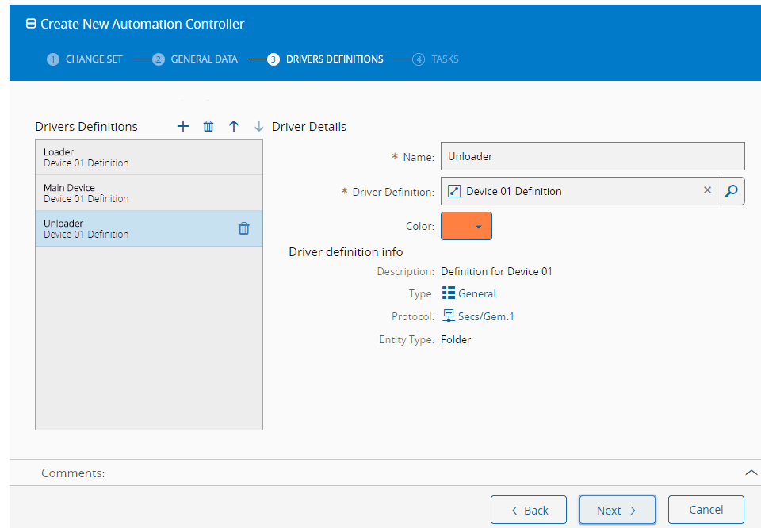The height and width of the screenshot is (528, 761).
Task: Open the Secs/Gem.1 protocol link
Action: 485,316
